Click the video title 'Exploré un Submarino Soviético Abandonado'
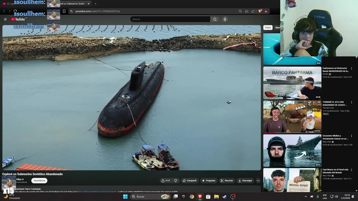The height and width of the screenshot is (201, 358). [32, 174]
